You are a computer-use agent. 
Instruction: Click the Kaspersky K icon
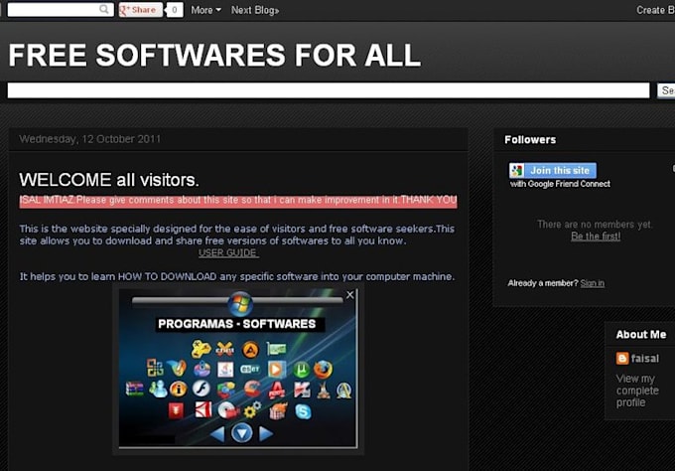coord(302,390)
